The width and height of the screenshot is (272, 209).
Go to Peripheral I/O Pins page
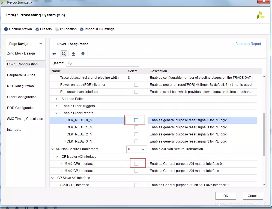21,75
